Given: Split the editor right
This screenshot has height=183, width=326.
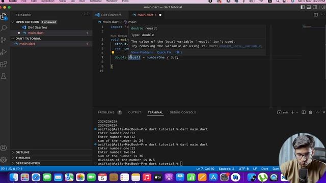Looking at the screenshot, I should (x=316, y=15).
